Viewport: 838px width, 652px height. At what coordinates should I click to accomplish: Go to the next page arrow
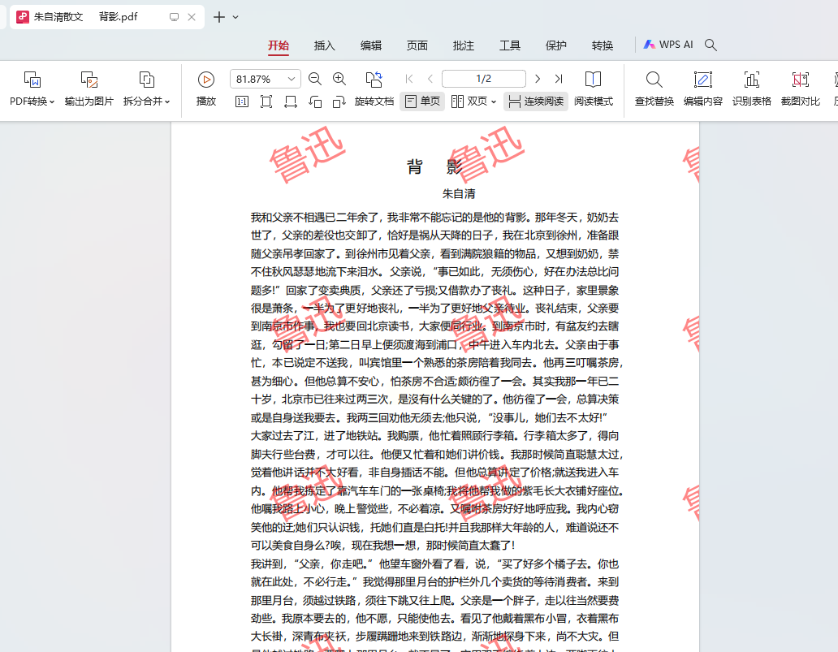coord(538,79)
